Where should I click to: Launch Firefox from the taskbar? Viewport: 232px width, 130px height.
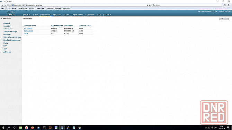coord(33,128)
